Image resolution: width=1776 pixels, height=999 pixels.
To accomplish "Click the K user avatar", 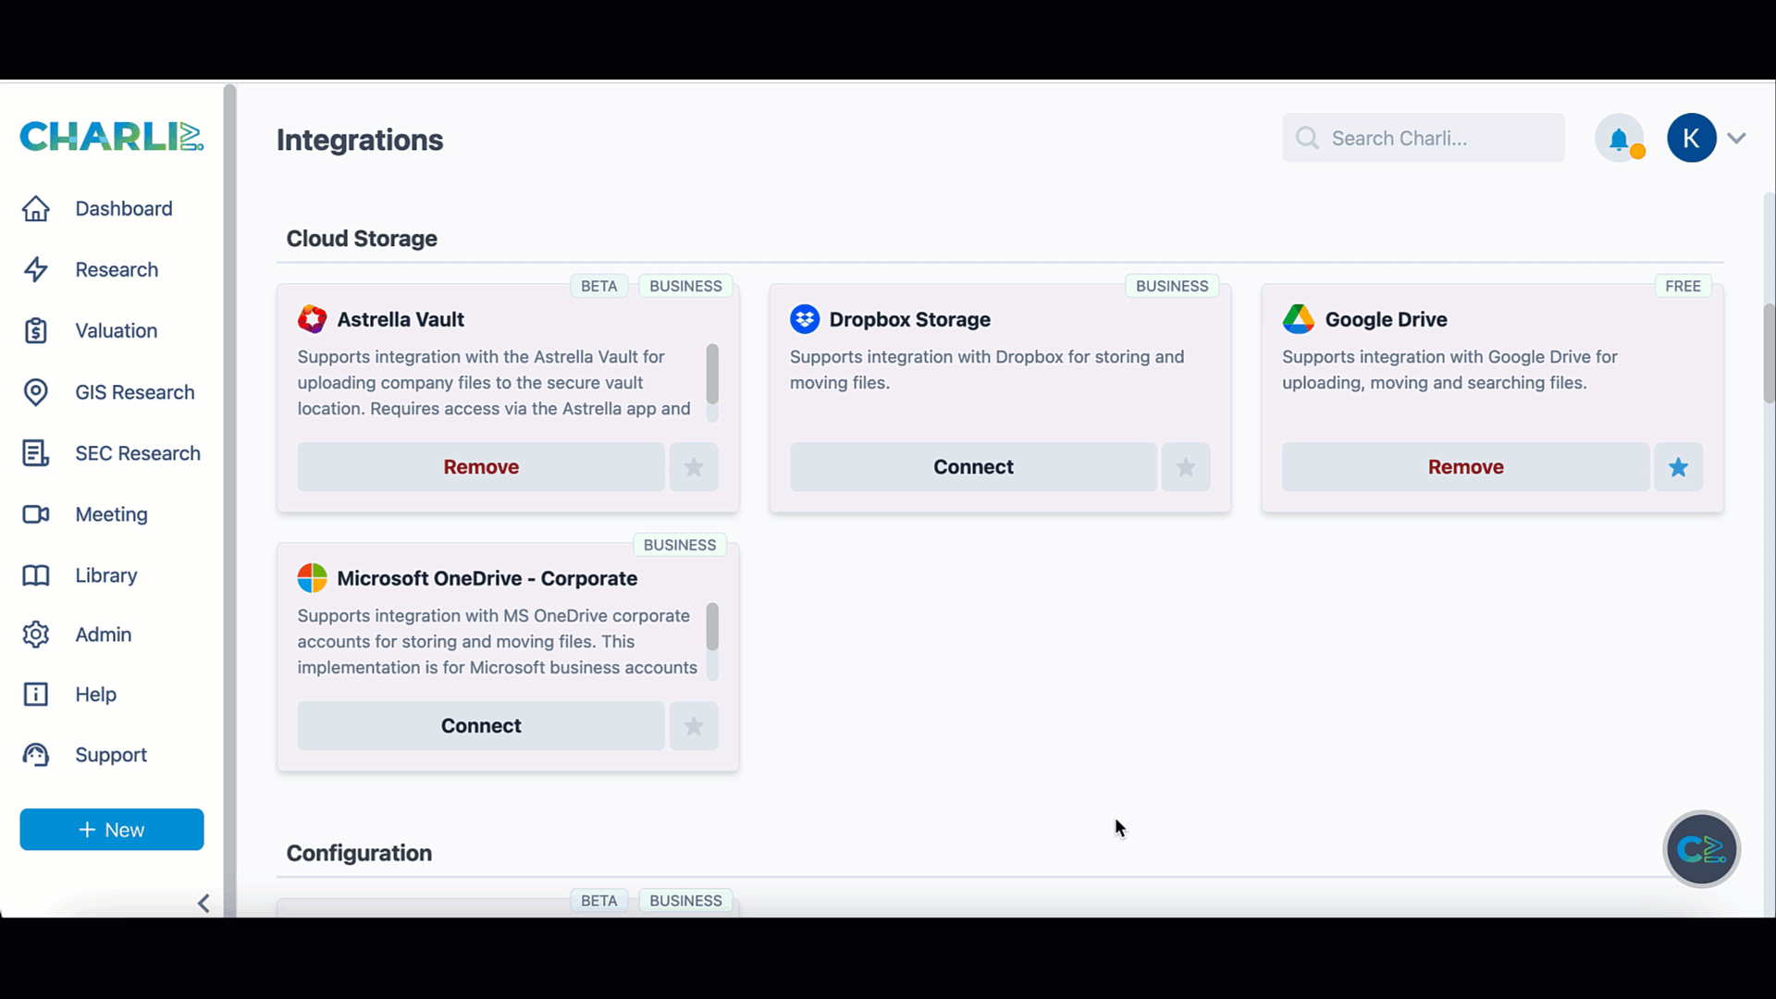I will click(1692, 139).
